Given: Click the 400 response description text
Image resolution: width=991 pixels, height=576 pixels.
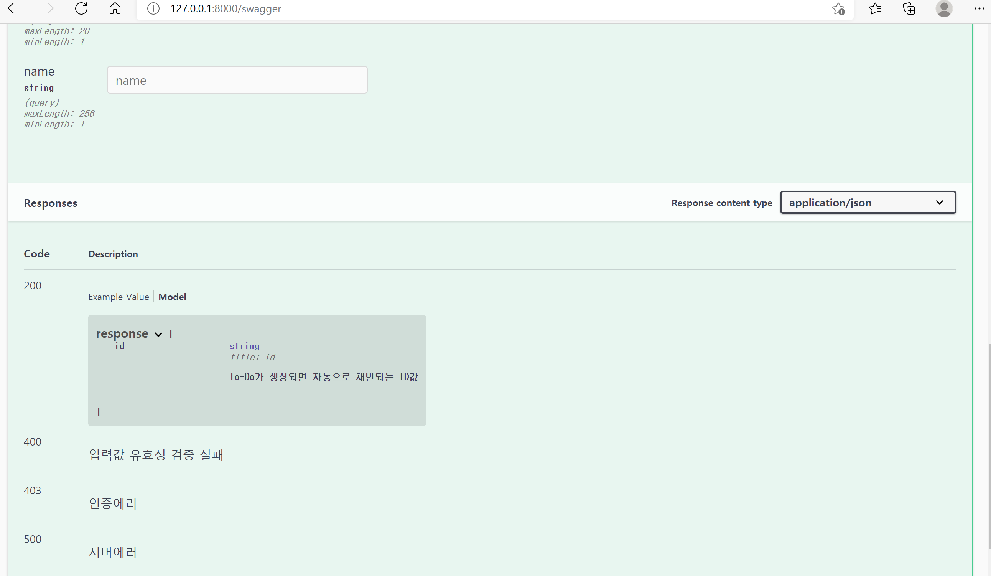Looking at the screenshot, I should (x=156, y=455).
